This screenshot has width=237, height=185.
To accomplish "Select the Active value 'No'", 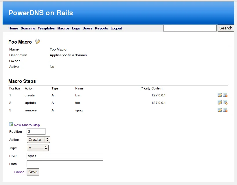I will click(x=52, y=67).
